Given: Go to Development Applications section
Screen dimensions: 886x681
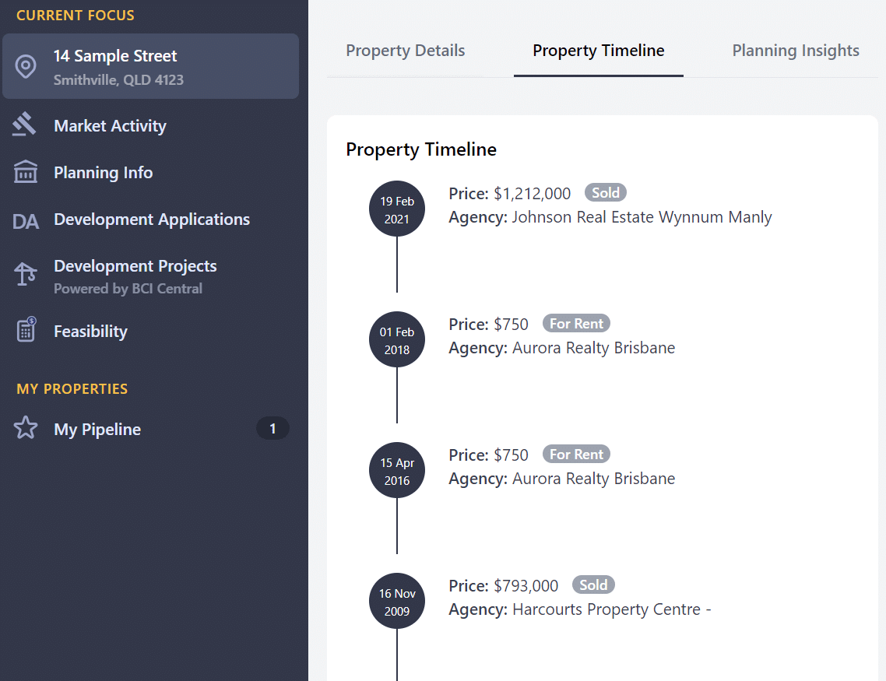Looking at the screenshot, I should (150, 219).
